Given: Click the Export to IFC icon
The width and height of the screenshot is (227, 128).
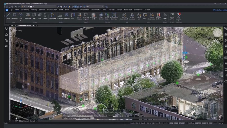Looking at the screenshot, I should tap(172, 15).
